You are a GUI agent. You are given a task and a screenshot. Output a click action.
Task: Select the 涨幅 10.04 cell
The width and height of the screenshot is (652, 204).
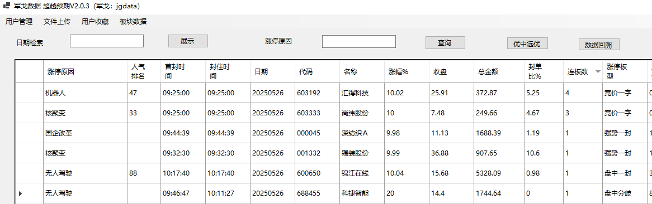(407, 173)
